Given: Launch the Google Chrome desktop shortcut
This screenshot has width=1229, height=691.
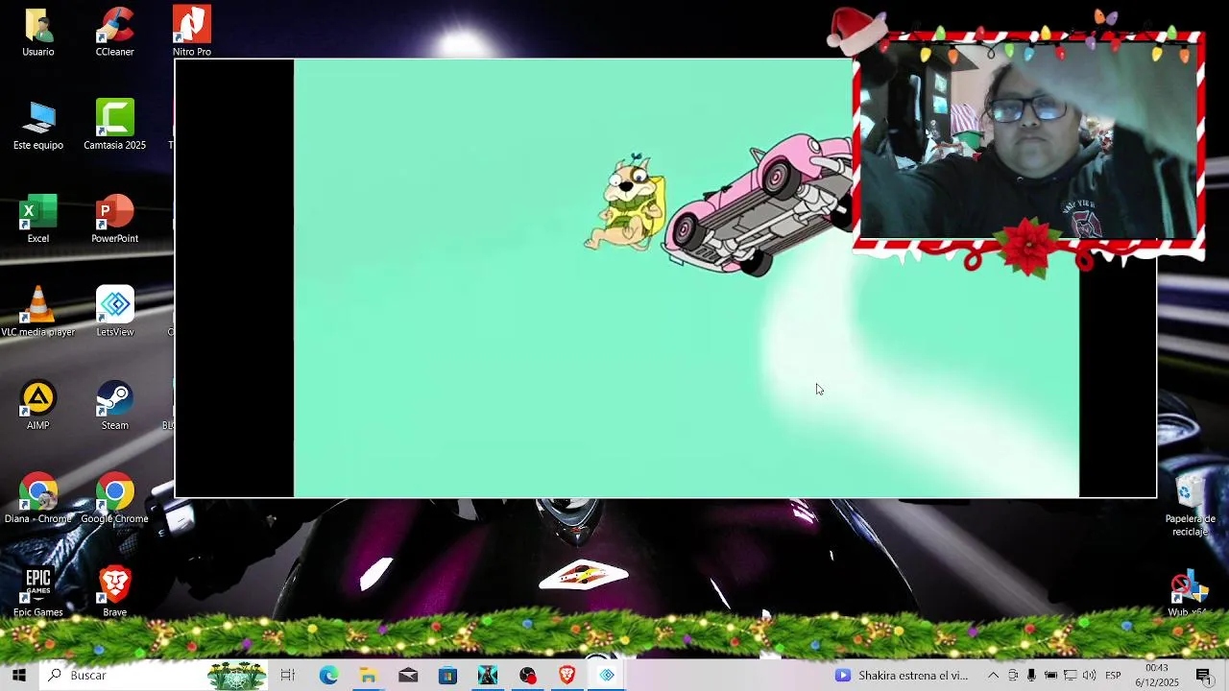Looking at the screenshot, I should click(114, 499).
